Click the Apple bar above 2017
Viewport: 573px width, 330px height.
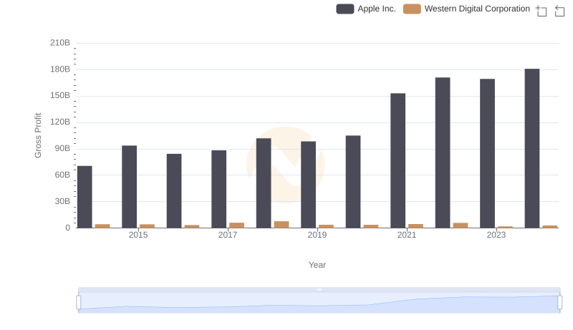(x=219, y=189)
